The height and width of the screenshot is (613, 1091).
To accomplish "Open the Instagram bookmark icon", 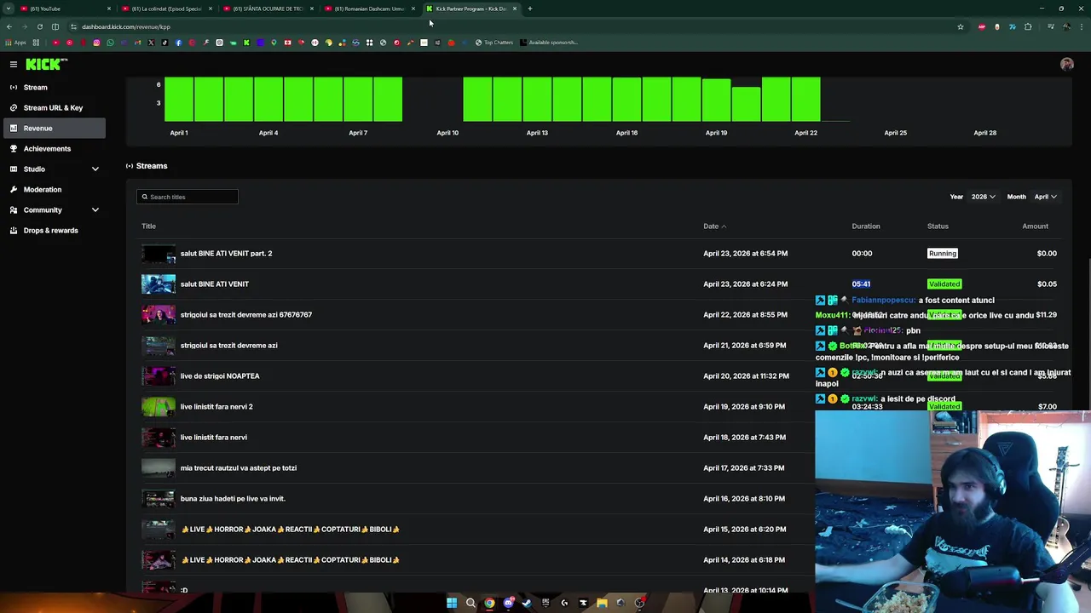I will (96, 43).
